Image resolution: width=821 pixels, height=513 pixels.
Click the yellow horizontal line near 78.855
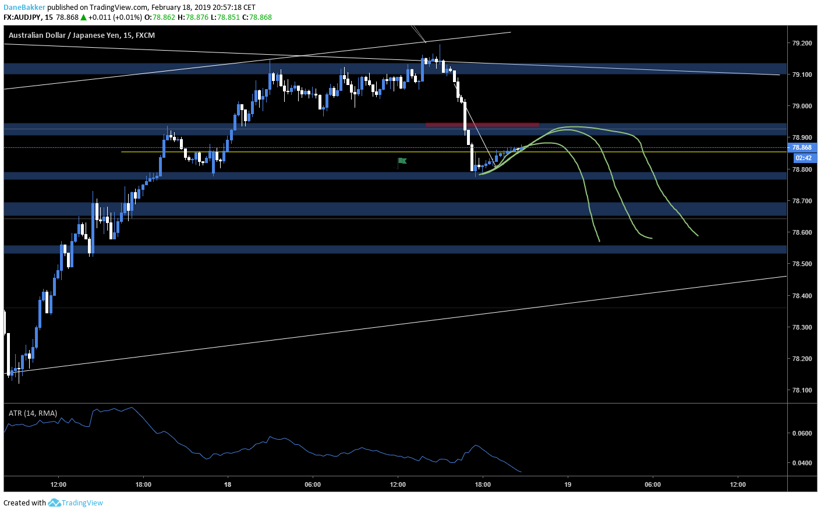pyautogui.click(x=454, y=152)
